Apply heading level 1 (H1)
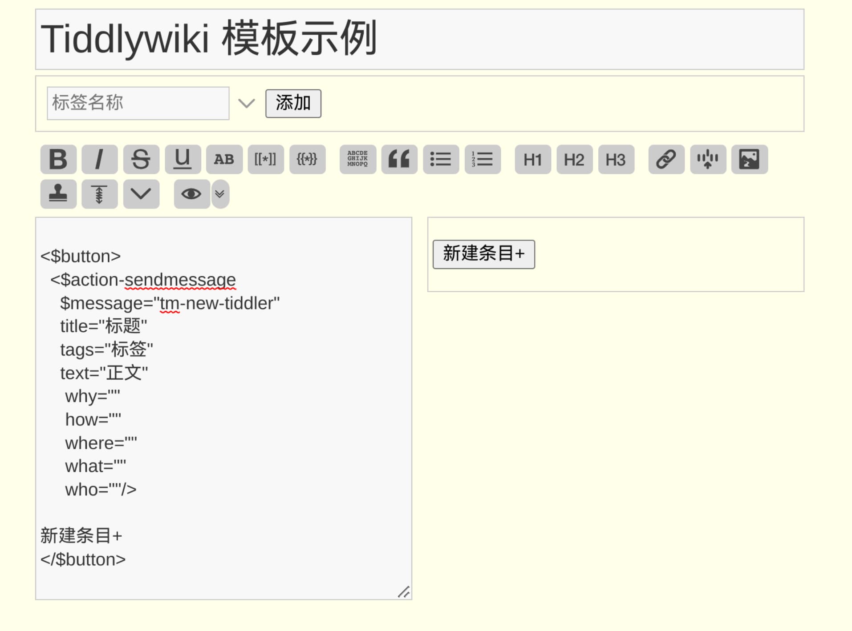 (533, 159)
